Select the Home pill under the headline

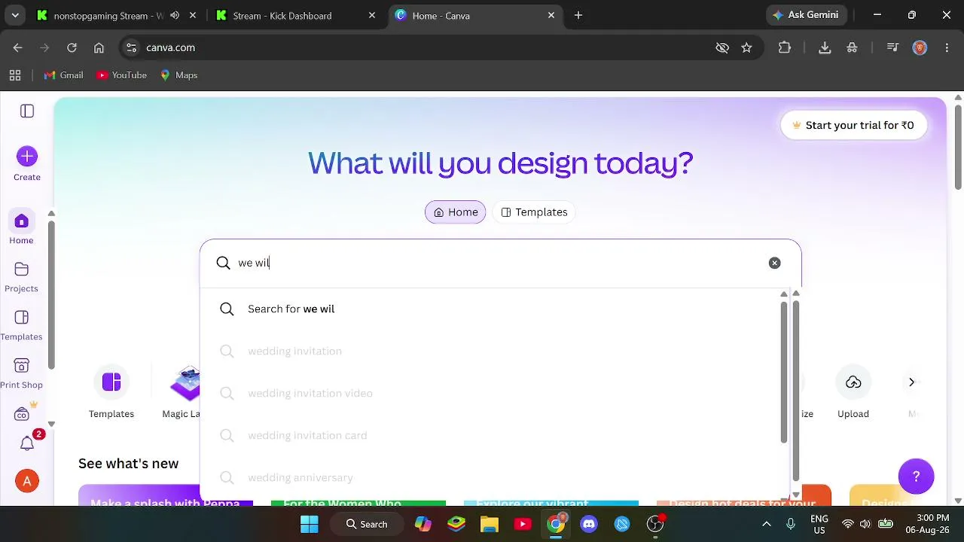(x=456, y=212)
